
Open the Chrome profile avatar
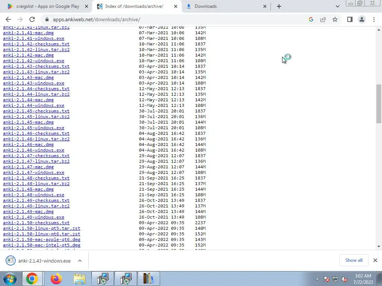coord(362,19)
